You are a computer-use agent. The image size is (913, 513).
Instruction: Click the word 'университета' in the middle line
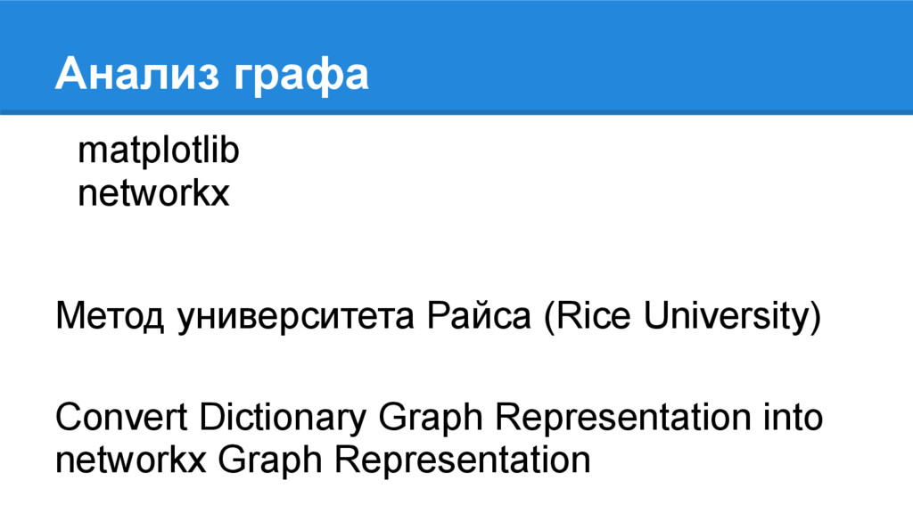295,318
